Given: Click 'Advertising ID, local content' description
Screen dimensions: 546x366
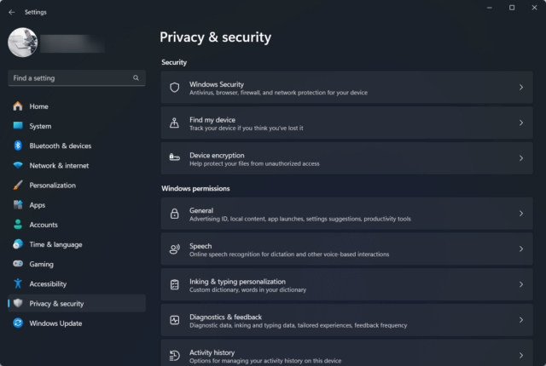Looking at the screenshot, I should [300, 219].
